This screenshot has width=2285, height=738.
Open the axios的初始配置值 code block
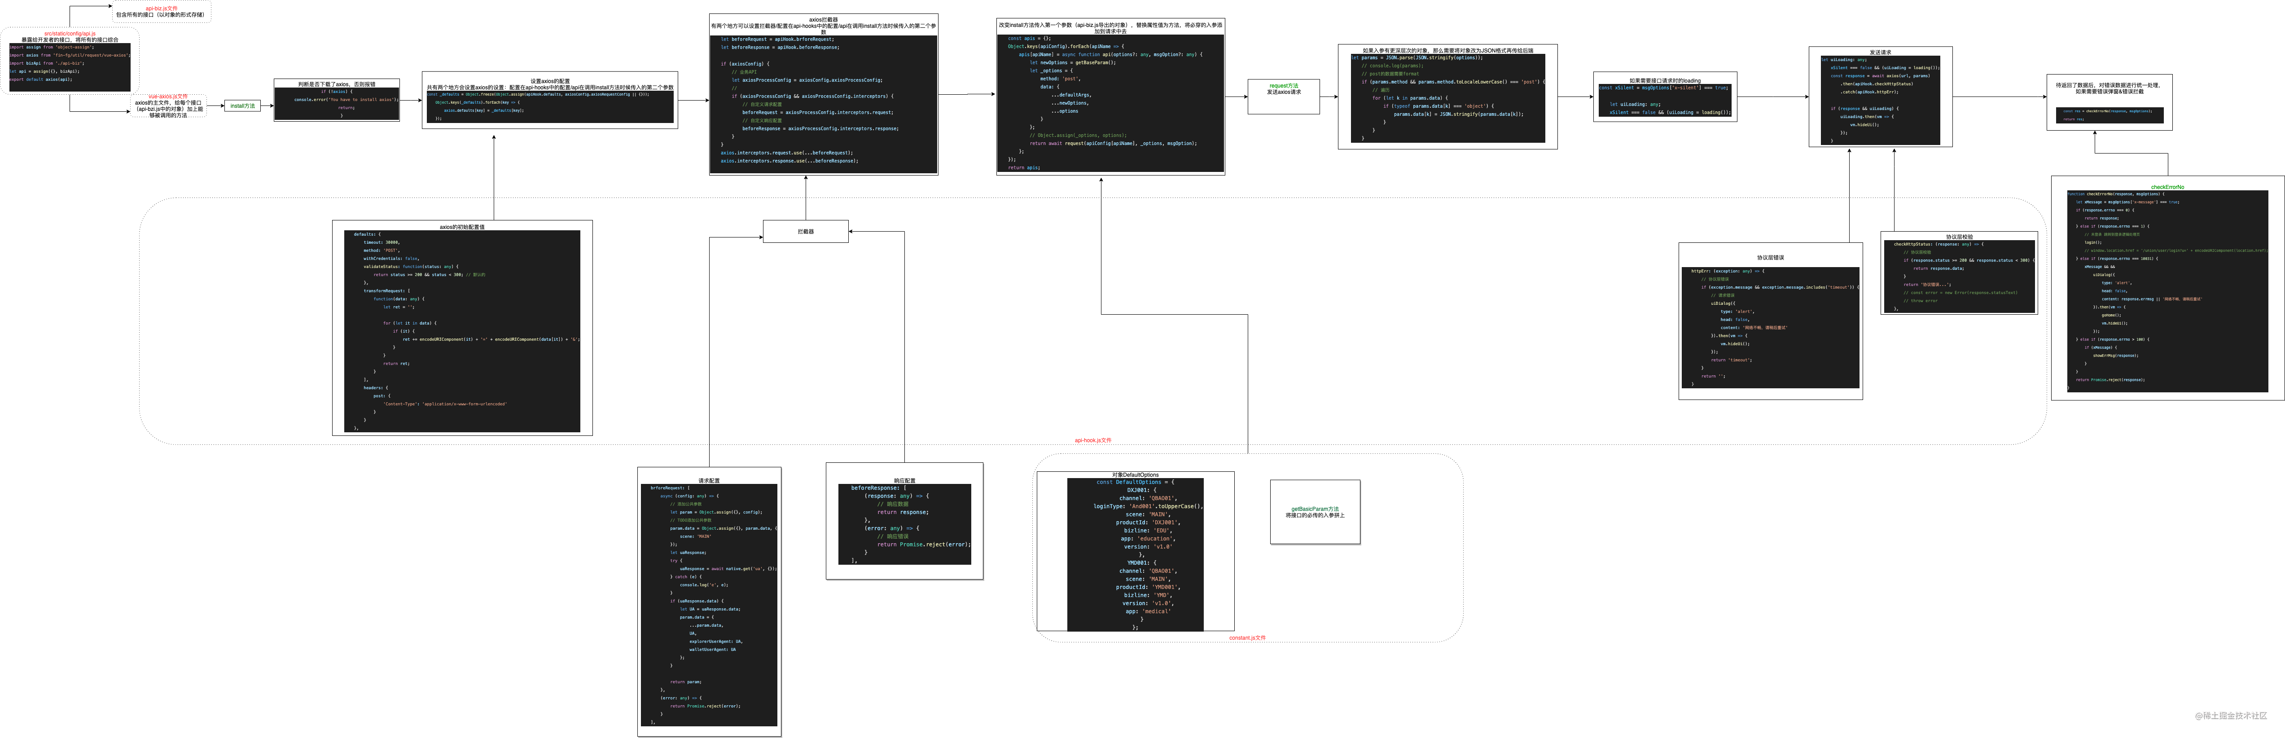[462, 331]
